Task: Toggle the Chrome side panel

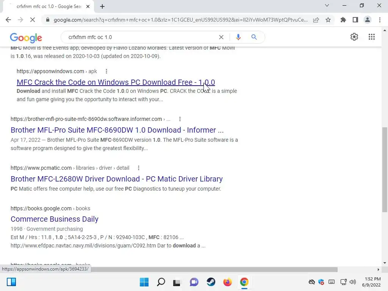Action: pyautogui.click(x=355, y=20)
